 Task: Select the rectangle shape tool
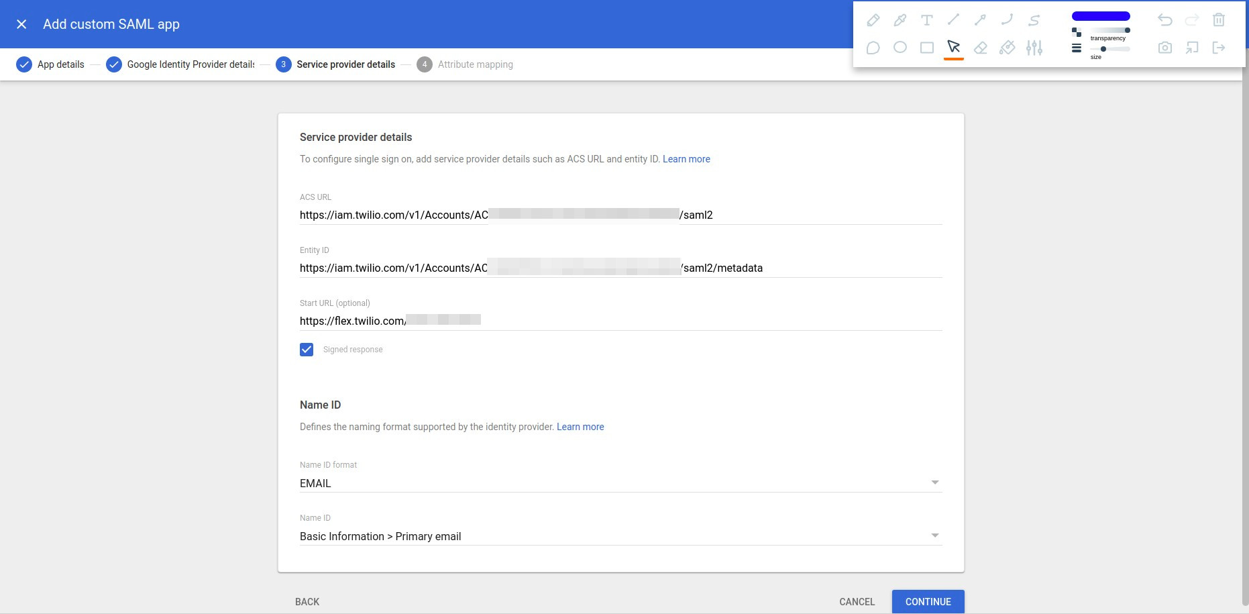926,48
